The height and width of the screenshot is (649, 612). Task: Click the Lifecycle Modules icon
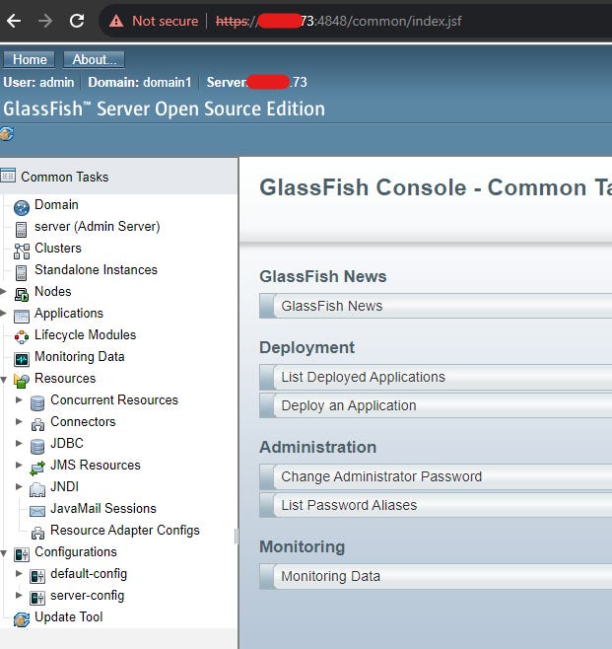[22, 337]
